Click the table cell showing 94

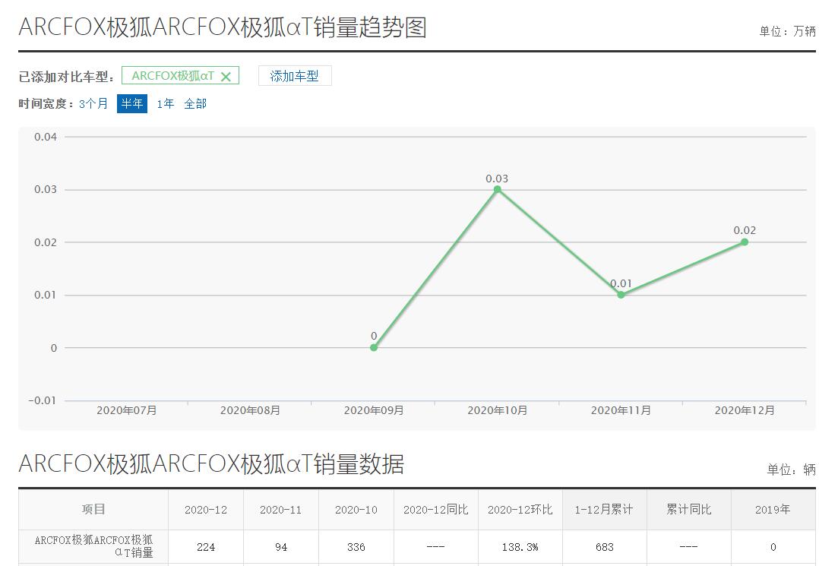(280, 547)
